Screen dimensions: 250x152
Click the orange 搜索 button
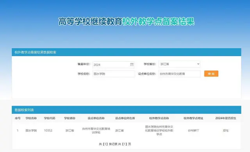point(211,74)
